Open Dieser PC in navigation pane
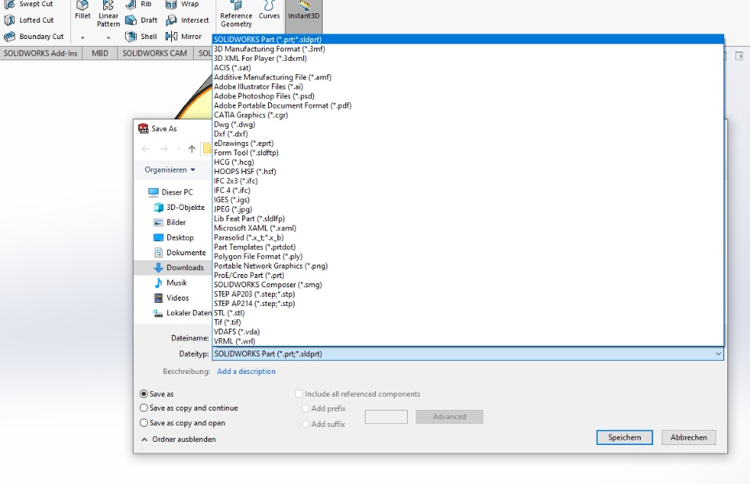The width and height of the screenshot is (750, 484). pyautogui.click(x=171, y=192)
